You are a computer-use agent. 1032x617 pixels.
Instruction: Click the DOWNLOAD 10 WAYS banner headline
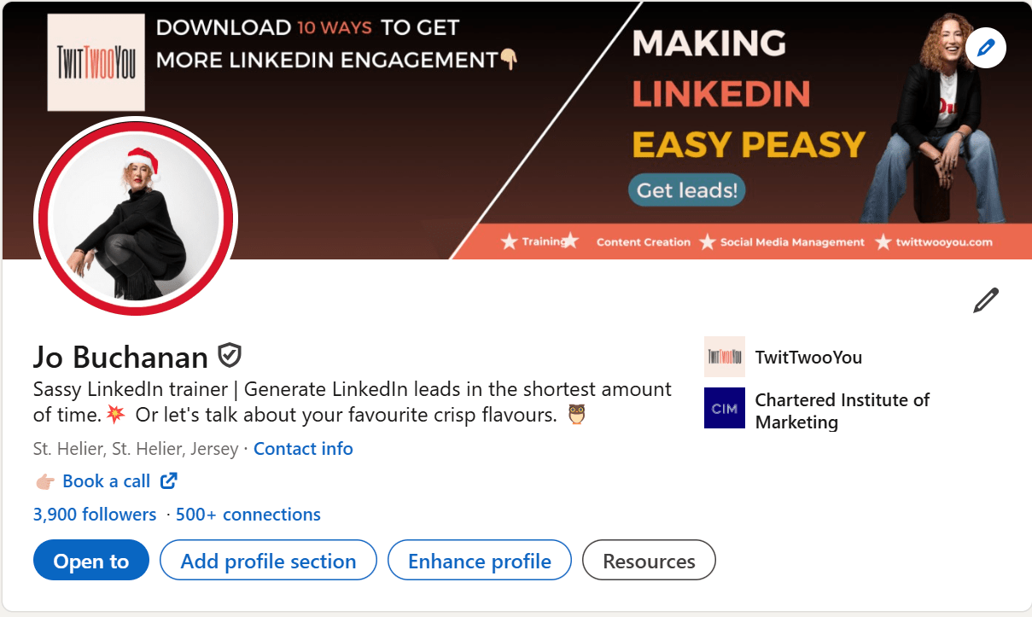[x=337, y=44]
